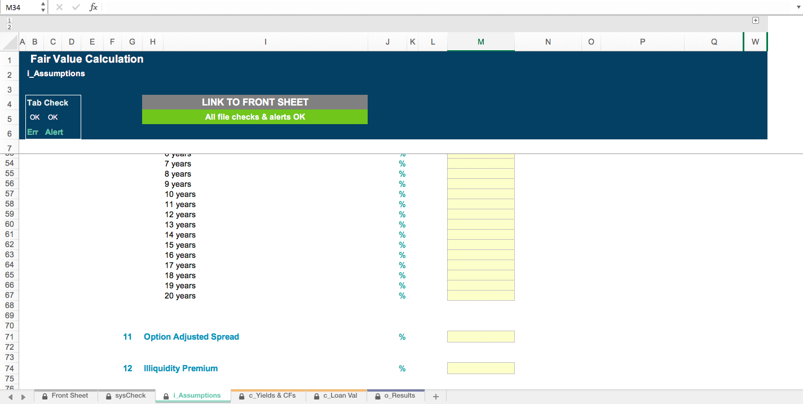Open the c_Yields & CFs tab

pyautogui.click(x=268, y=396)
